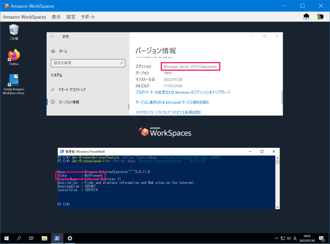Viewport: 330px width, 244px height.
Task: Click the Settings content vertical scrollbar
Action: 282,97
